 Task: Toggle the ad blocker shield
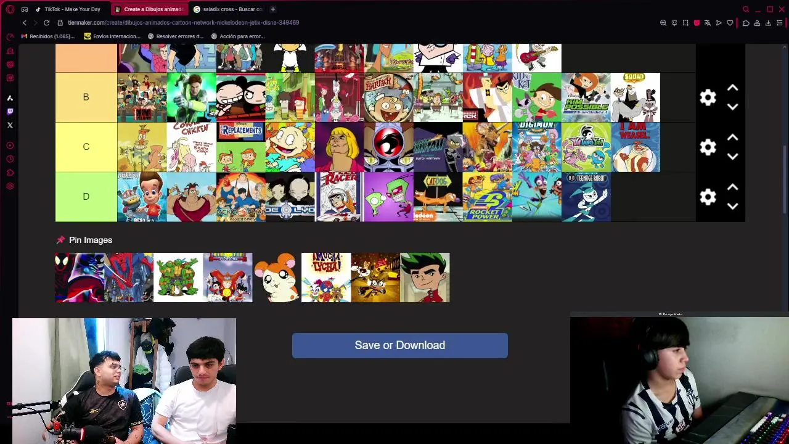click(697, 23)
